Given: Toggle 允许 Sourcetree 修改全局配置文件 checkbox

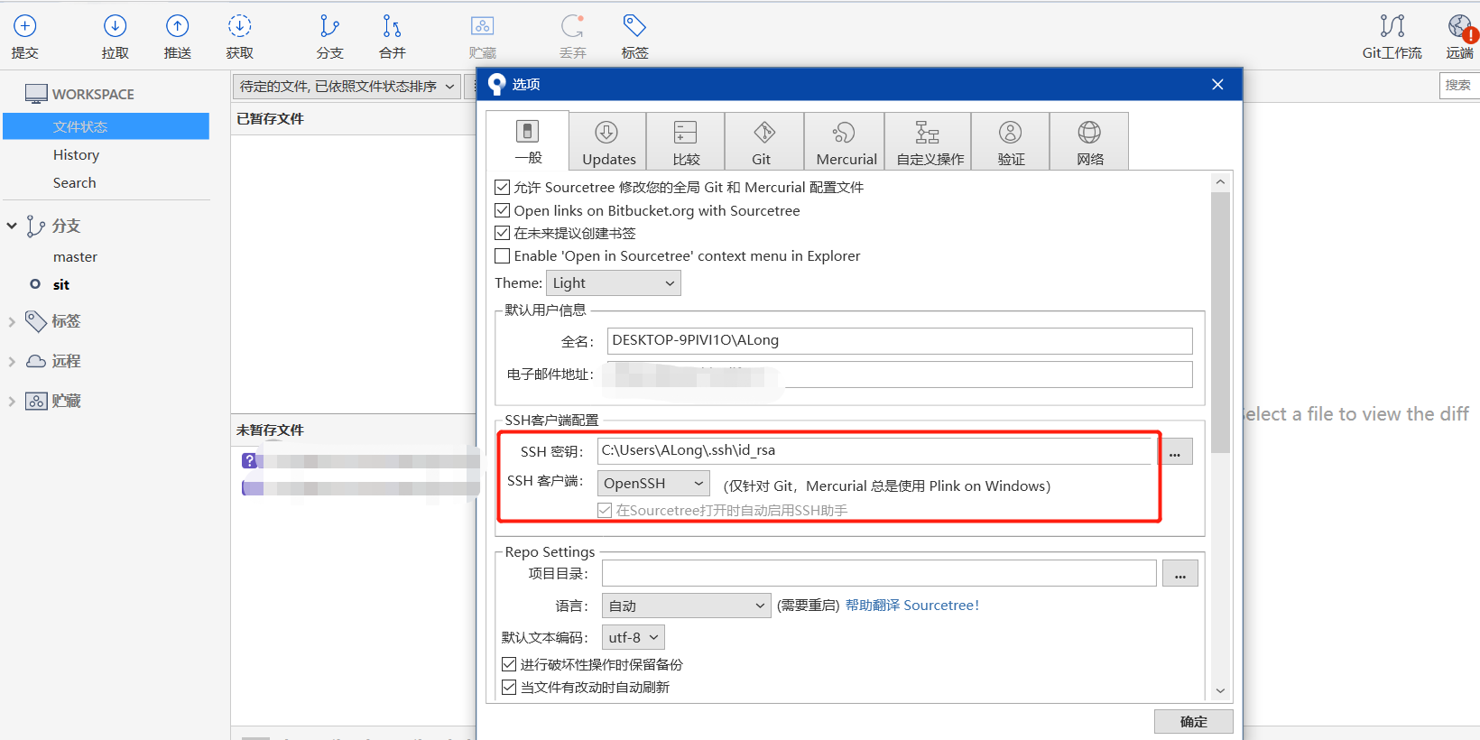Looking at the screenshot, I should pos(503,188).
